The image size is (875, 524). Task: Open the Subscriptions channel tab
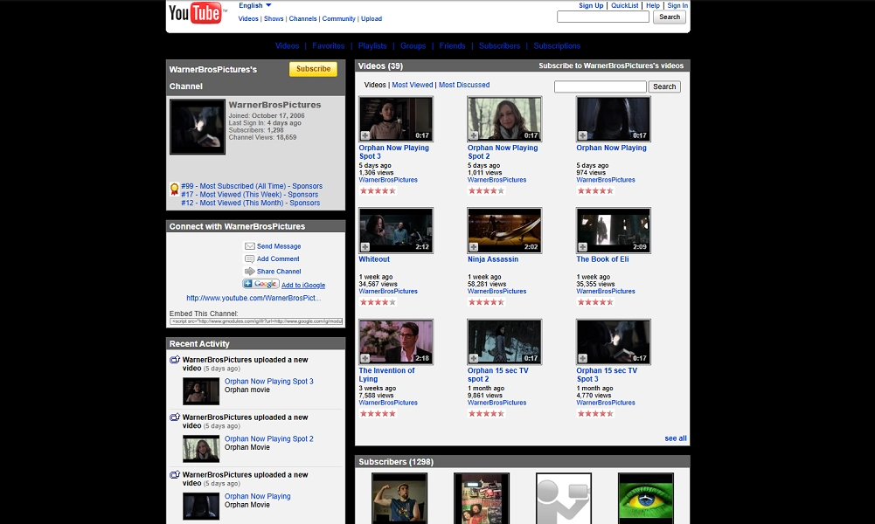pos(557,45)
